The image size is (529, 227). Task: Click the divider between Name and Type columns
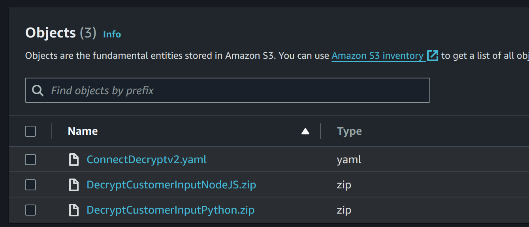tap(321, 131)
